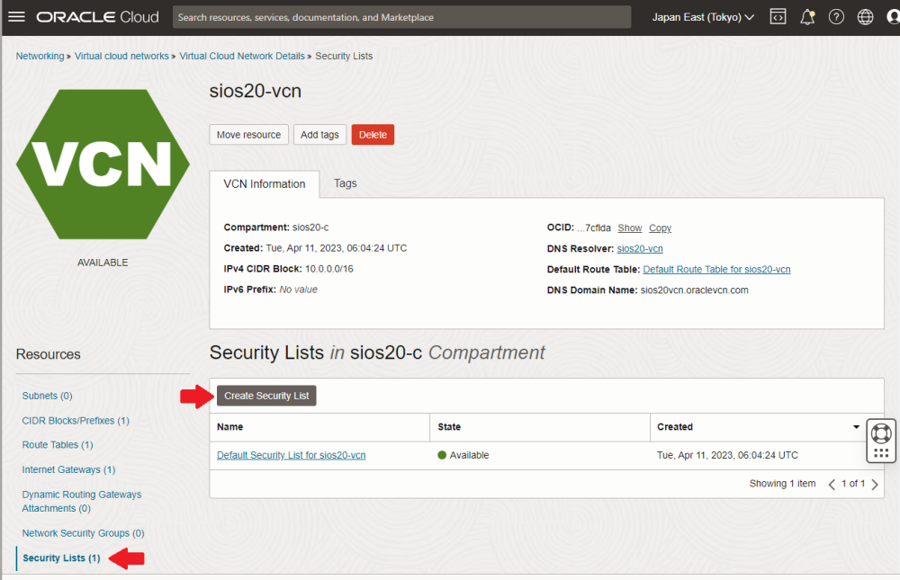Open the help question mark icon
Viewport: 900px width, 580px height.
(836, 17)
